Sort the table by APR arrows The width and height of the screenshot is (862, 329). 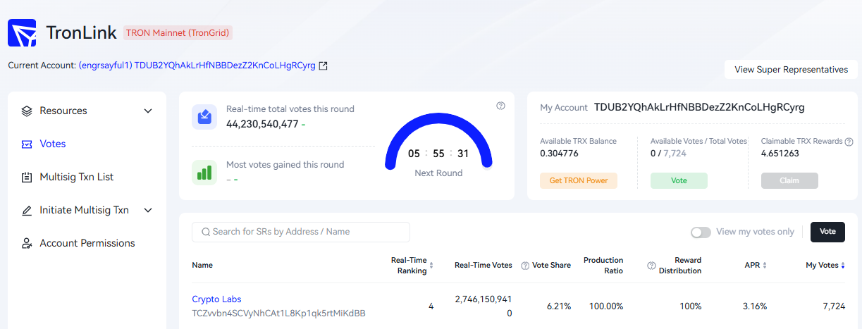click(x=765, y=266)
